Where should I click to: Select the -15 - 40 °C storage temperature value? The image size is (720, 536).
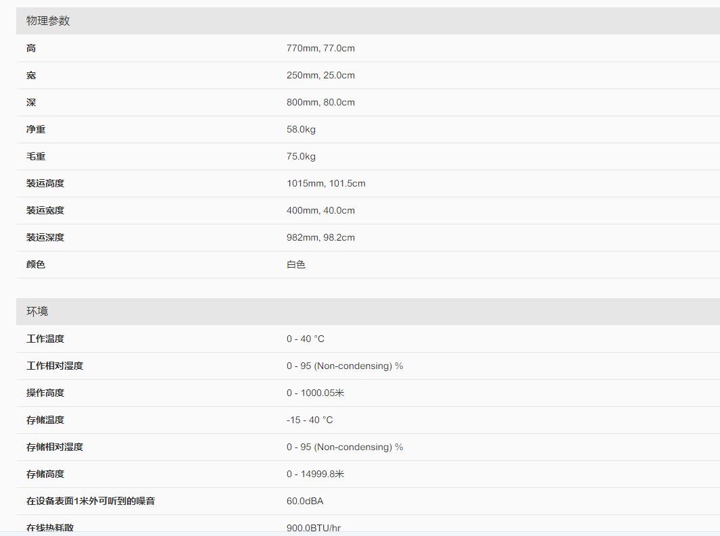coord(310,420)
